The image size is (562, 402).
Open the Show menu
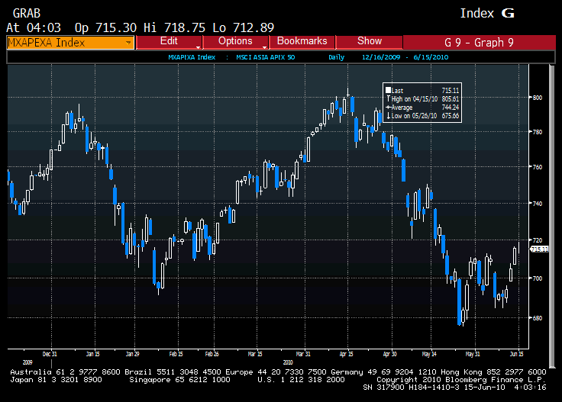(x=369, y=42)
